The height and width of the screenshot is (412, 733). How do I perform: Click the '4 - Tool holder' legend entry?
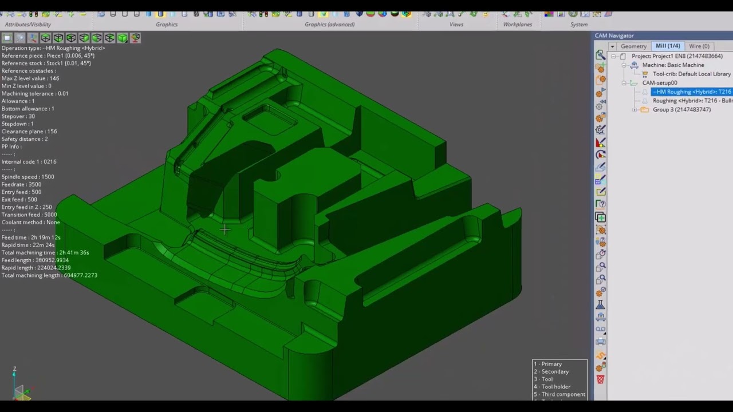[x=552, y=386]
